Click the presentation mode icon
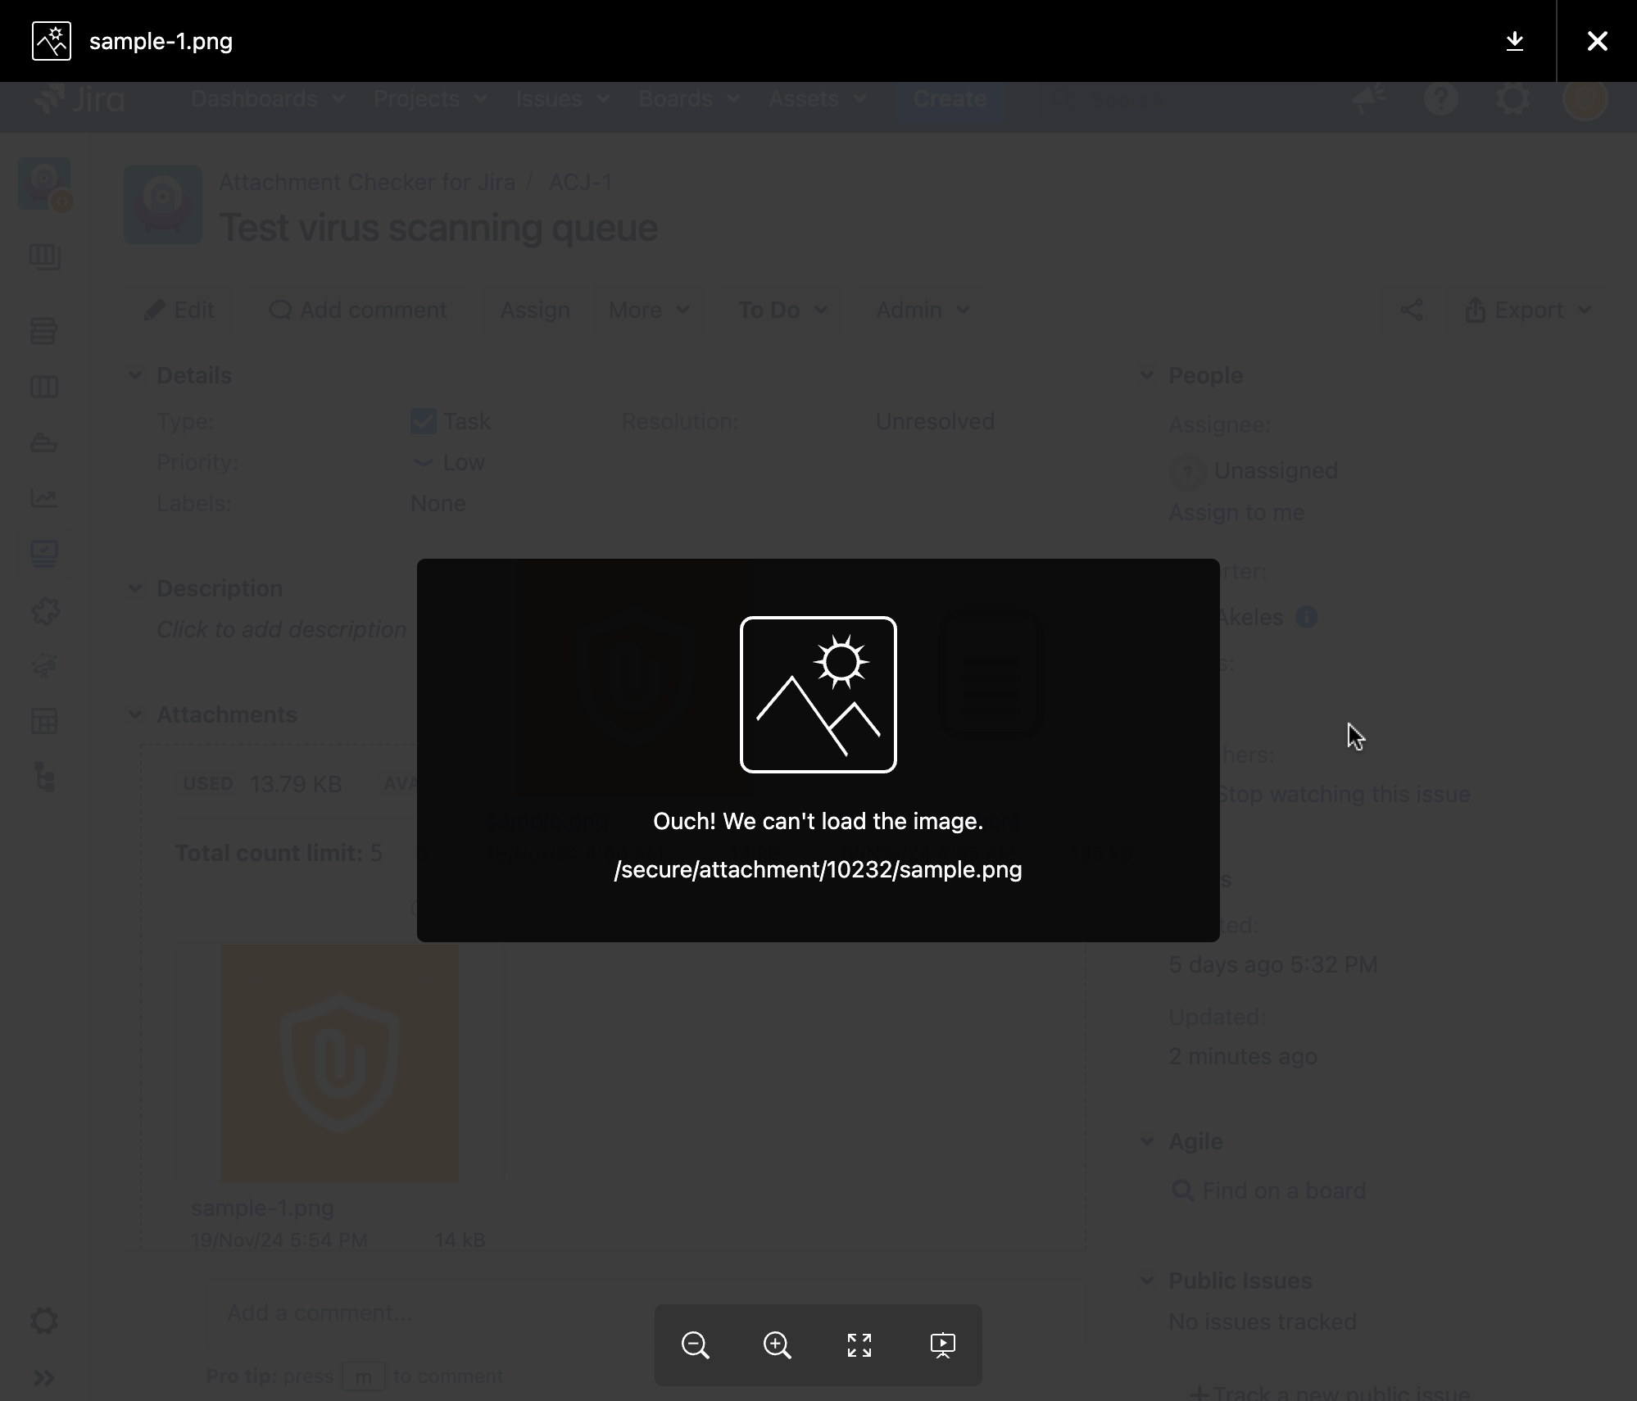 (942, 1344)
